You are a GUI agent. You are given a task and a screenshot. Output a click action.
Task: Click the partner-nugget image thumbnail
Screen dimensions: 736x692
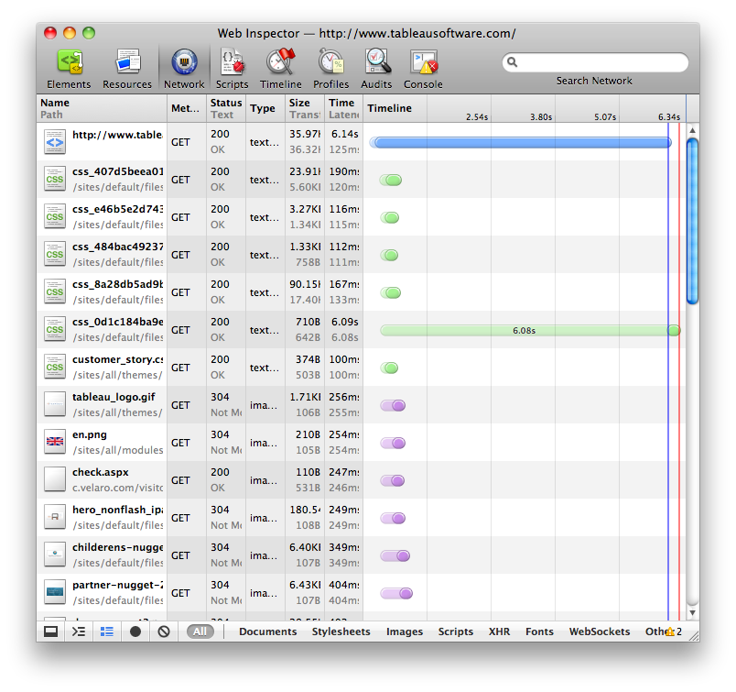pos(55,592)
